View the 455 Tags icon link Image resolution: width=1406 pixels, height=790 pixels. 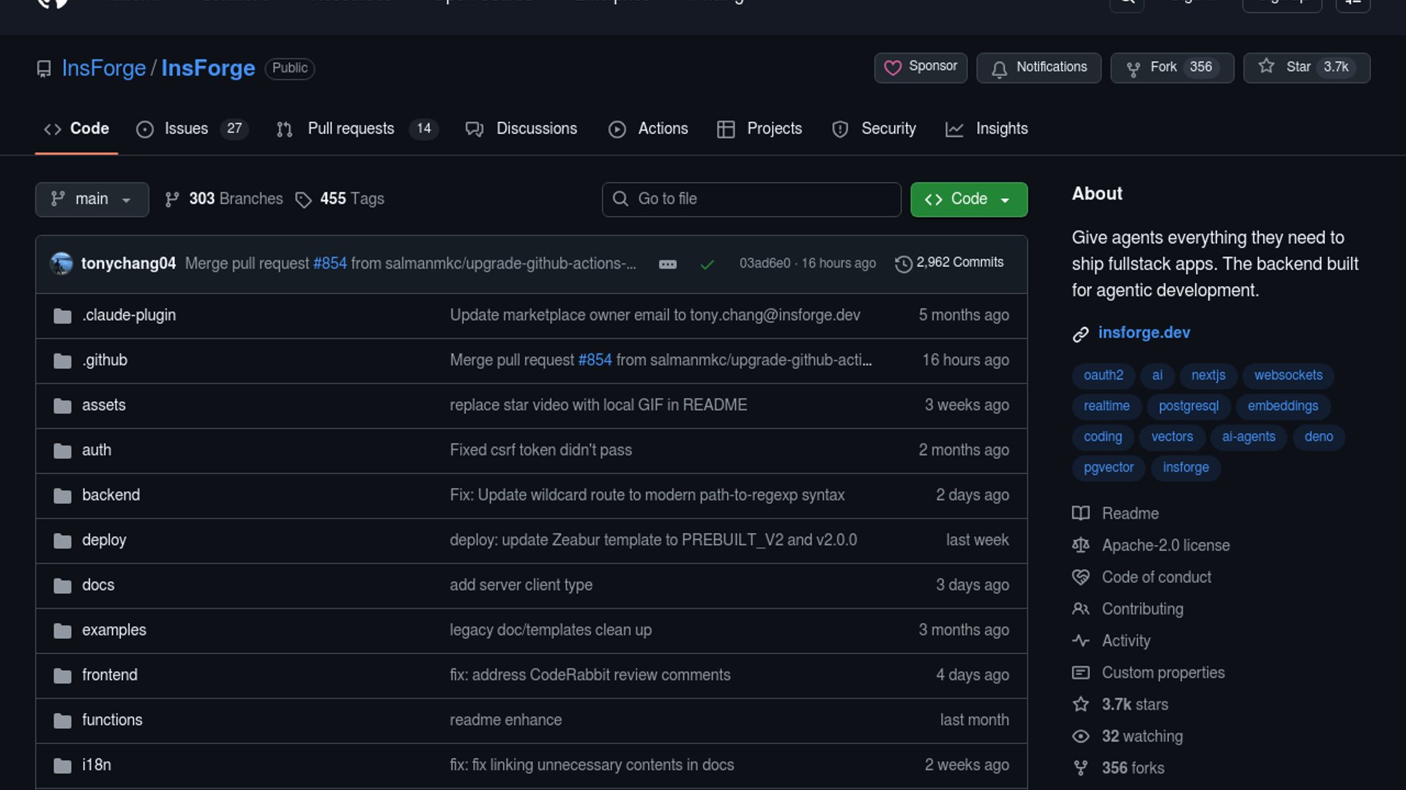[303, 200]
